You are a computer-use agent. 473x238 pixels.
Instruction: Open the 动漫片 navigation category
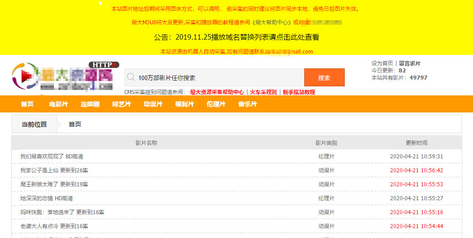[x=153, y=104]
